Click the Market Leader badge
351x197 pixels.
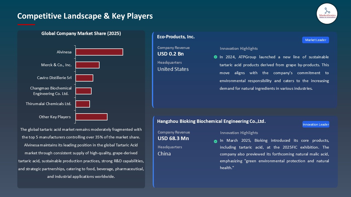(x=315, y=40)
